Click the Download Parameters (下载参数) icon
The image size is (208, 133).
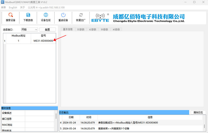28,15
